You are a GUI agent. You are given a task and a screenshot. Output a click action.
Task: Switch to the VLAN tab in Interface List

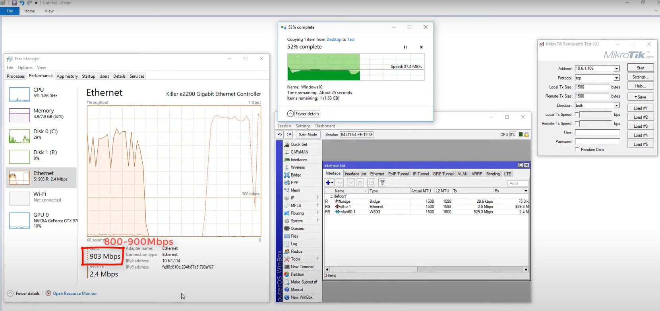point(463,174)
